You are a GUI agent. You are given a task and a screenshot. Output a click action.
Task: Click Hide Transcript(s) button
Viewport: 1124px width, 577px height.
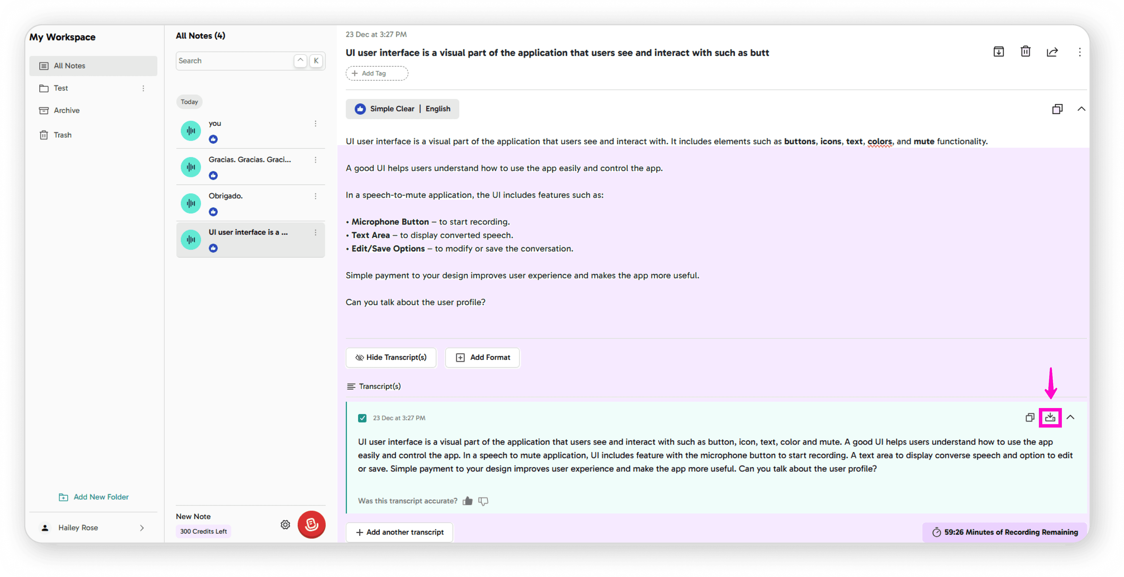coord(391,357)
